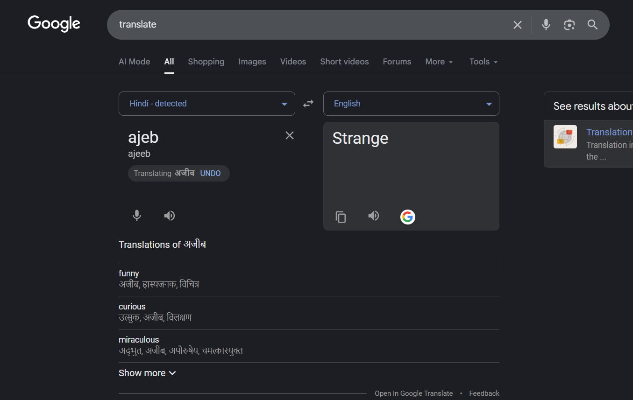Click the magnifier search icon
Image resolution: width=633 pixels, height=400 pixels.
click(593, 25)
